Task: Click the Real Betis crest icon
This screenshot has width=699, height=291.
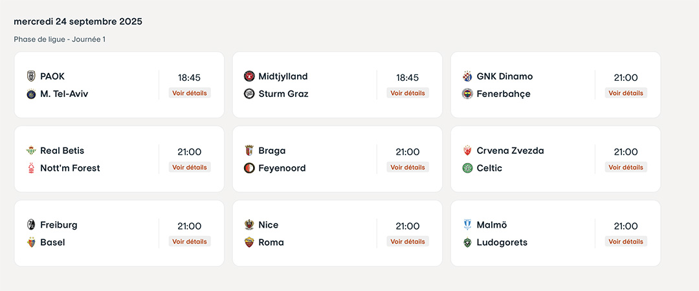Action: [x=31, y=151]
